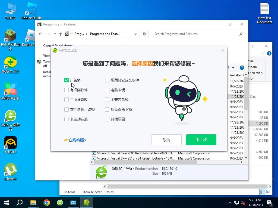278x208 pixels.
Task: Go up one level in Programs and Features
Action: click(x=61, y=34)
